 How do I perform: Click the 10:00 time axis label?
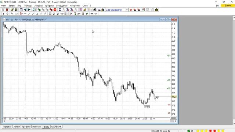click(x=26, y=118)
